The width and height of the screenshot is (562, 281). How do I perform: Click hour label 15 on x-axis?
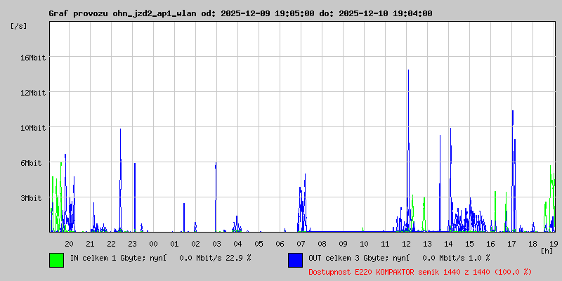[469, 244]
